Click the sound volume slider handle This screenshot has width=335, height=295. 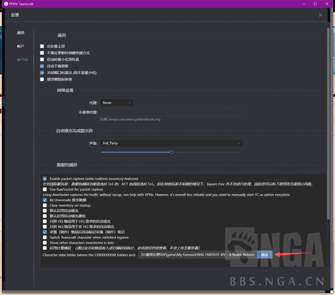tap(171, 152)
